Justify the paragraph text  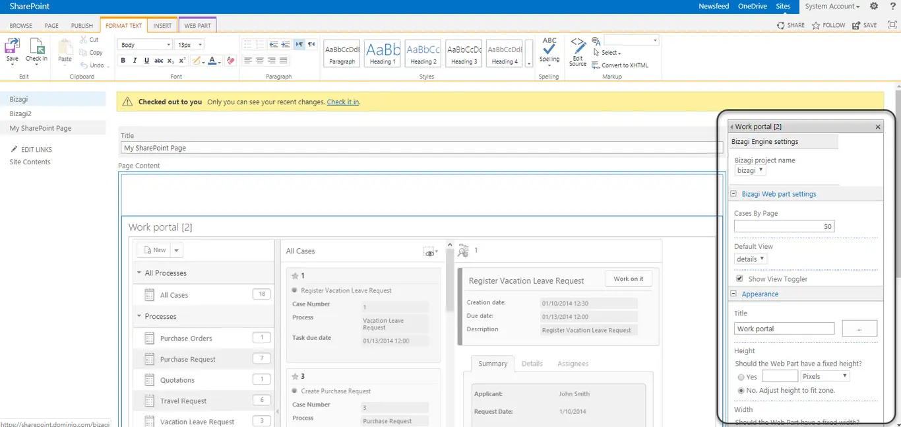tap(284, 61)
